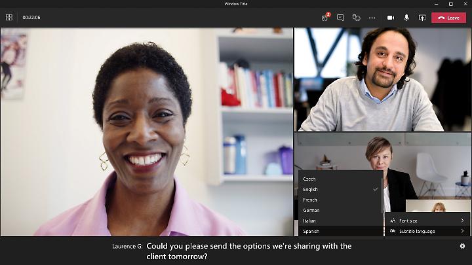Screen dimensions: 472x265
Task: Leave the meeting
Action: 449,18
